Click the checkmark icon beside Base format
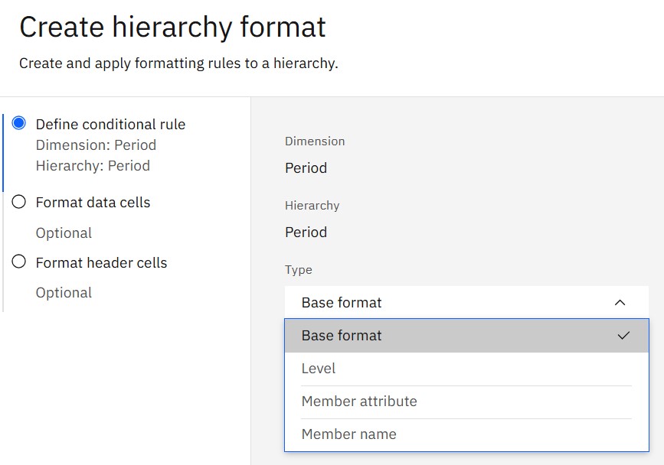This screenshot has width=664, height=465. click(x=623, y=336)
